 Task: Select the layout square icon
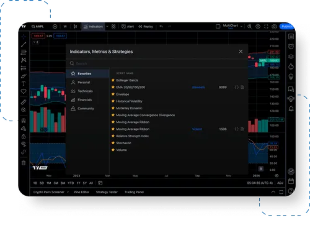click(218, 26)
